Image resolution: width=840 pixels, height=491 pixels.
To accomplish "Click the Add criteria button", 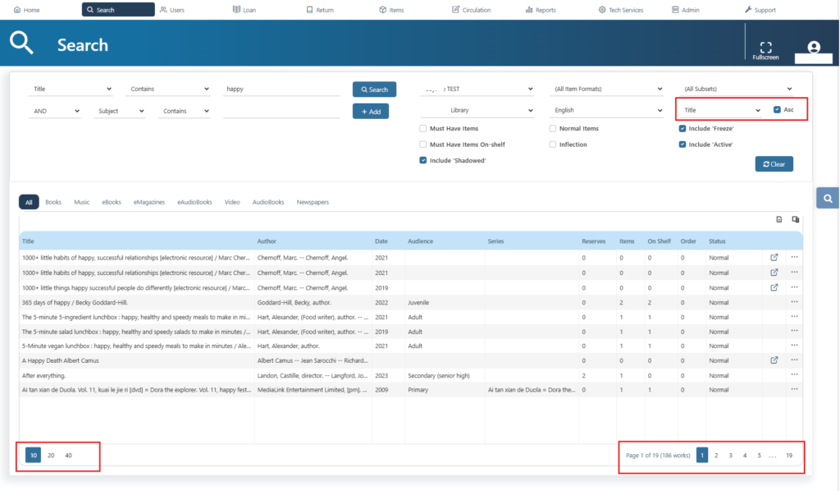I will pyautogui.click(x=371, y=112).
